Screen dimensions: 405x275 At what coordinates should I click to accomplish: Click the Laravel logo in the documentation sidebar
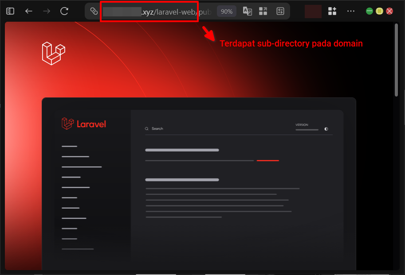[67, 124]
